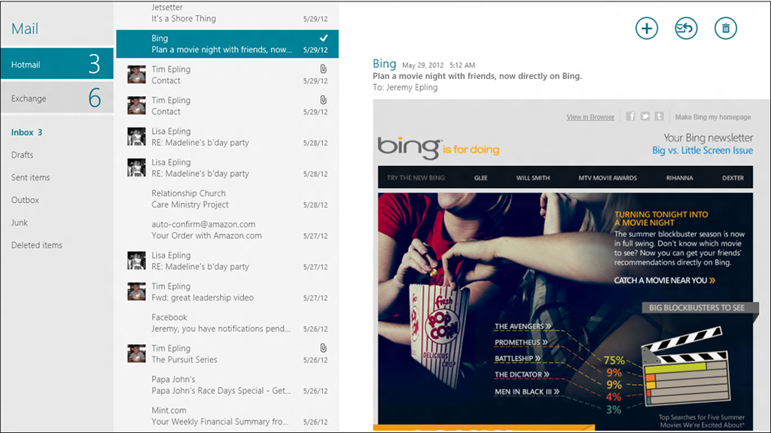This screenshot has height=433, width=771.
Task: Click the Facebook share icon in newsletter
Action: click(x=630, y=117)
